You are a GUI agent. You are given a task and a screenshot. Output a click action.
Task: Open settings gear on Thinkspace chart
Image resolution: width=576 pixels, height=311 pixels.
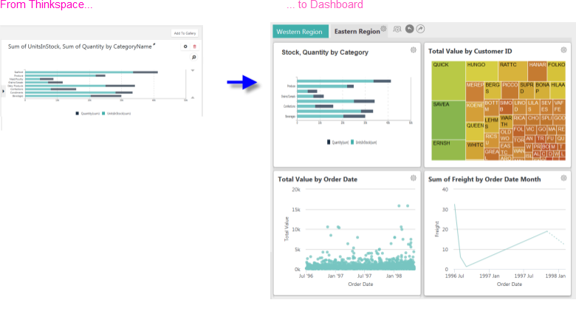pyautogui.click(x=185, y=47)
